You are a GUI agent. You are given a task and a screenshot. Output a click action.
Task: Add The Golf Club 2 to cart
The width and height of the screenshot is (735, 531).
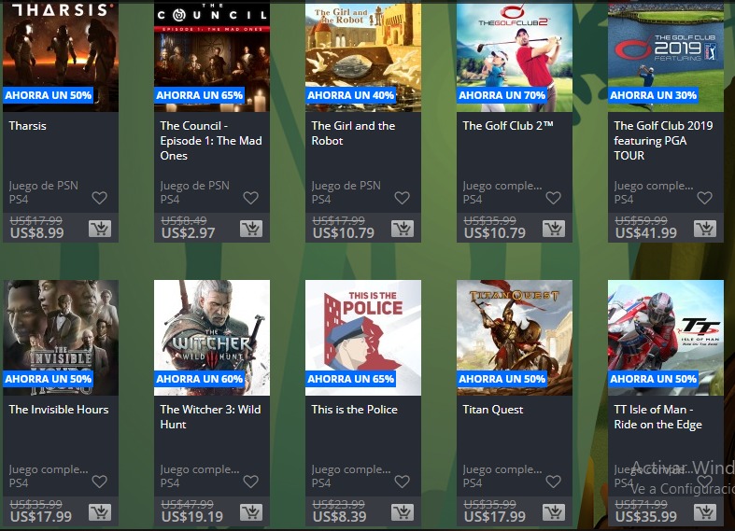click(553, 229)
